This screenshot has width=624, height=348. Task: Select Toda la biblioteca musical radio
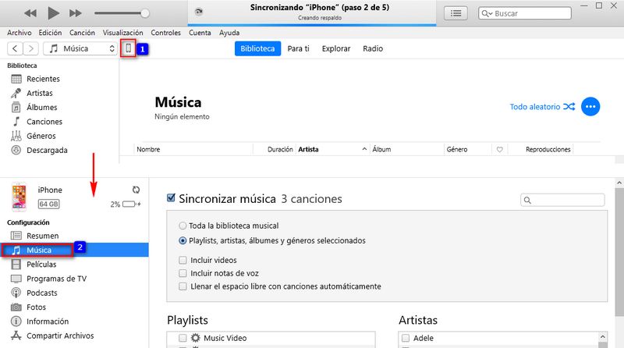(x=183, y=225)
